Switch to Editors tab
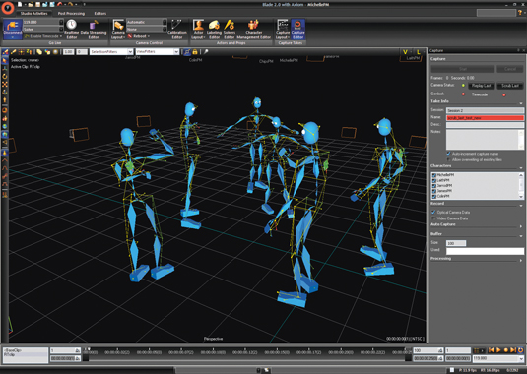Viewport: 527px width, 374px height. 100,14
